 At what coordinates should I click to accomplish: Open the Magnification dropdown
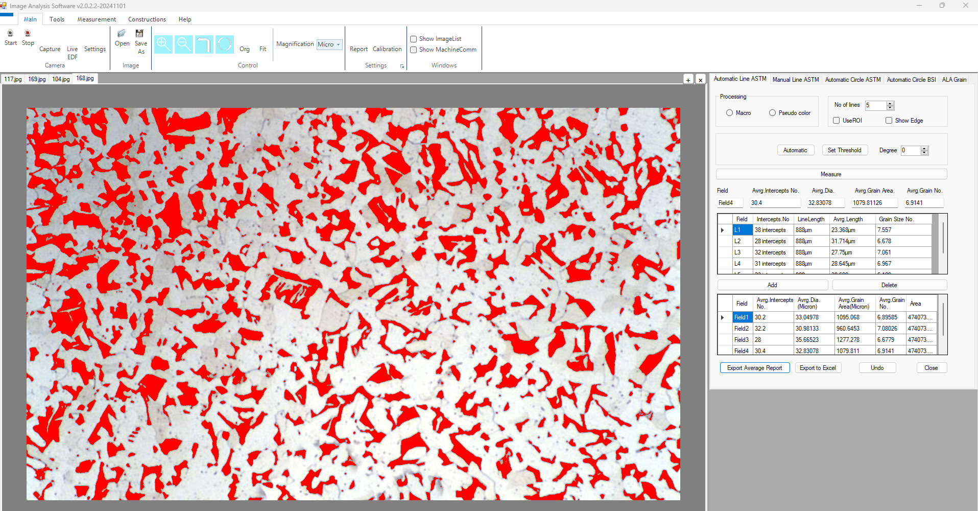click(338, 44)
